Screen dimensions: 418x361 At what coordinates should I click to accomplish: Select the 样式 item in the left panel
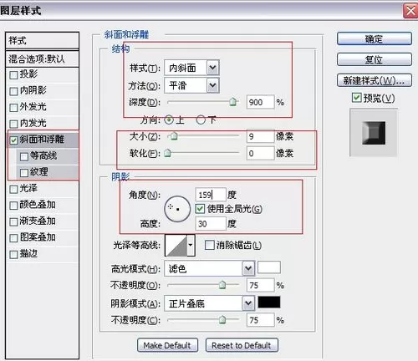click(x=42, y=41)
